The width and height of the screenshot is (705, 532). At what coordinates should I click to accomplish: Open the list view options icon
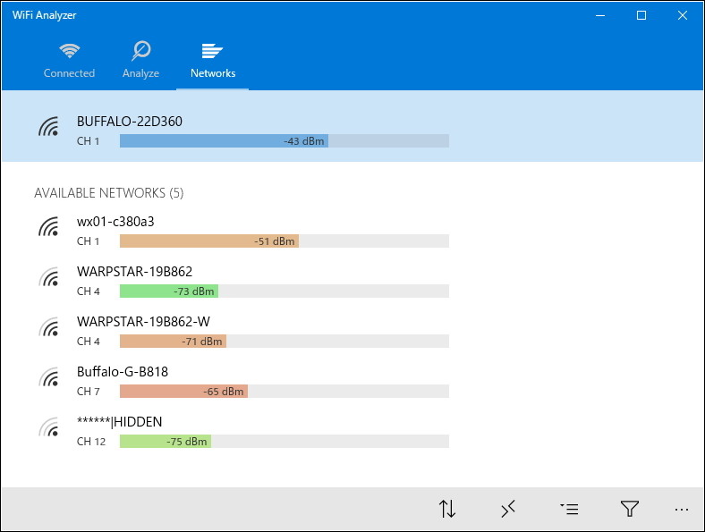(x=569, y=509)
